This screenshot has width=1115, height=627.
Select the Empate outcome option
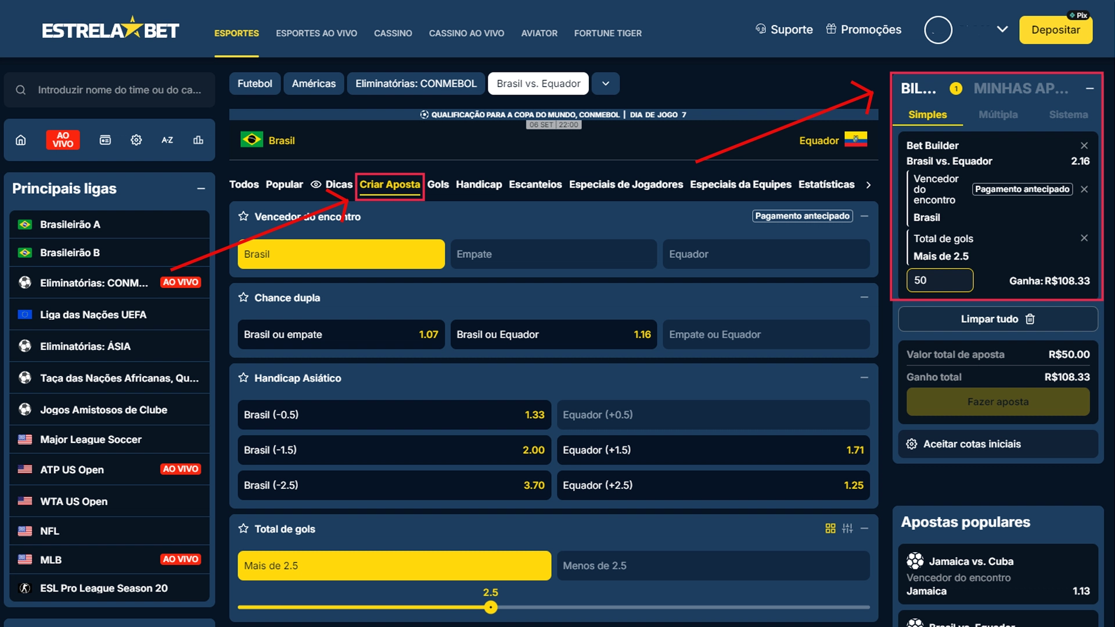[x=553, y=254]
